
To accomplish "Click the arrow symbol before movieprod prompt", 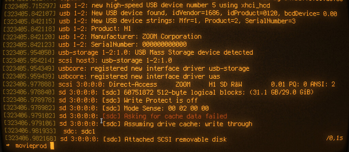I will [8, 146].
